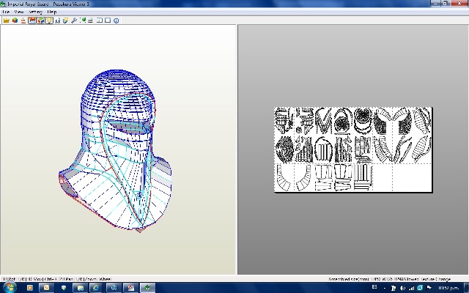Click the orange unfold animation icon
Screen dimensions: 469x293
pyautogui.click(x=23, y=21)
